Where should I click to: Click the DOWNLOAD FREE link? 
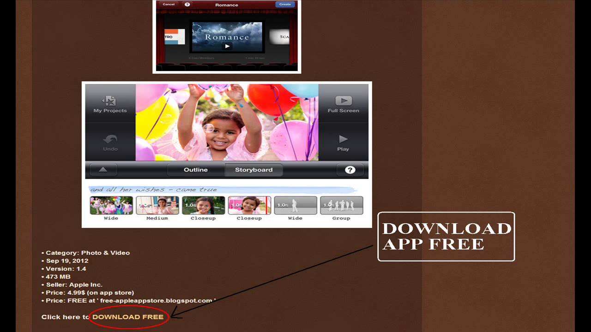point(128,317)
